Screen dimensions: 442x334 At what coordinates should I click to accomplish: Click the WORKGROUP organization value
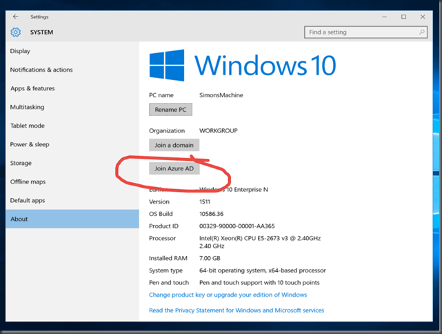pos(219,130)
